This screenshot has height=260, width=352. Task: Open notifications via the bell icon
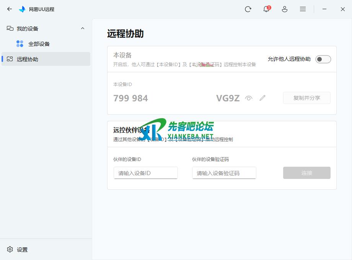[266, 9]
